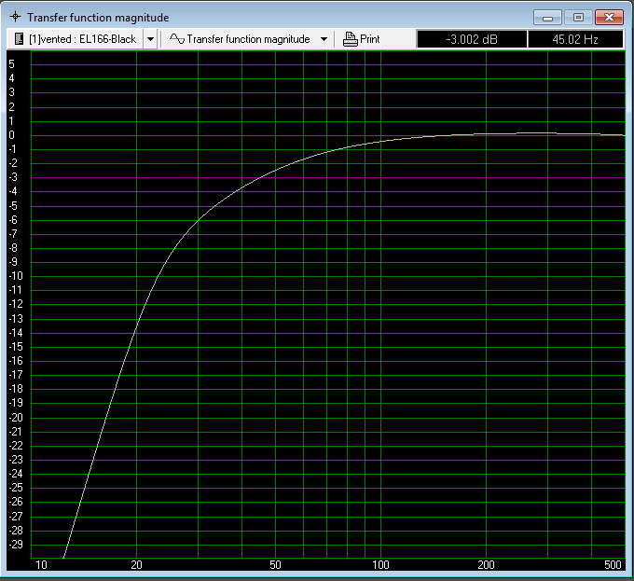Maximize the Transfer function magnitude window

point(578,18)
